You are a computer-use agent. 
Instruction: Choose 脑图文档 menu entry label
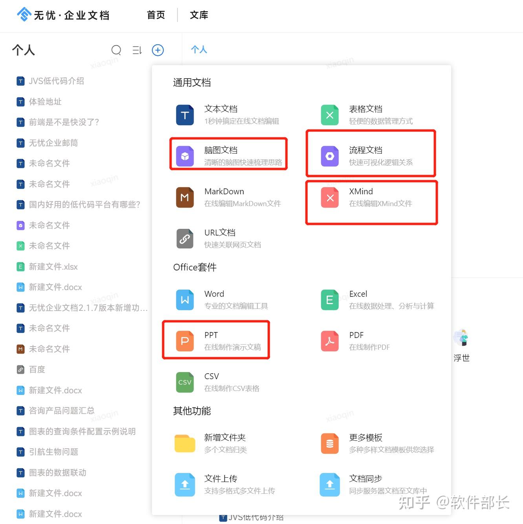pyautogui.click(x=221, y=150)
